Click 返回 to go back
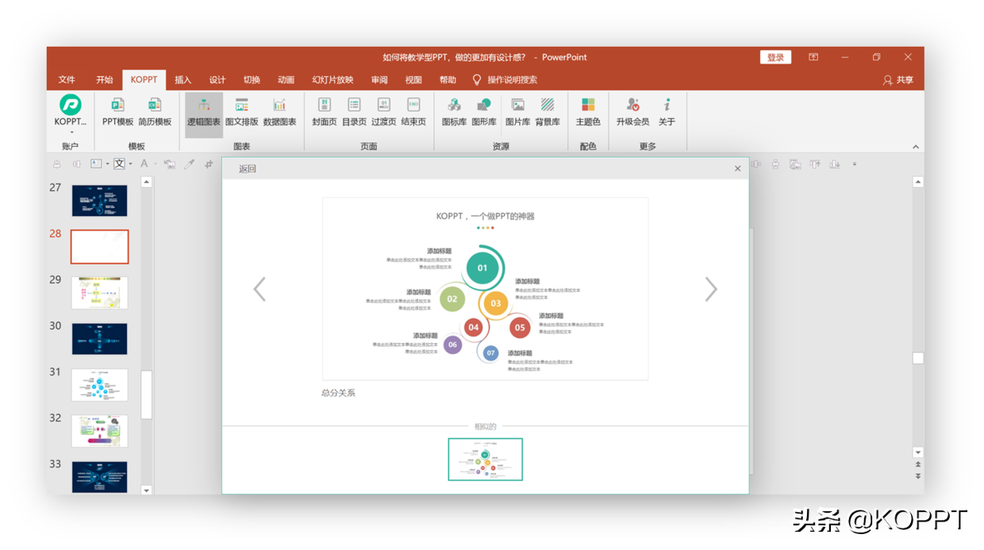The height and width of the screenshot is (550, 984). pyautogui.click(x=248, y=169)
